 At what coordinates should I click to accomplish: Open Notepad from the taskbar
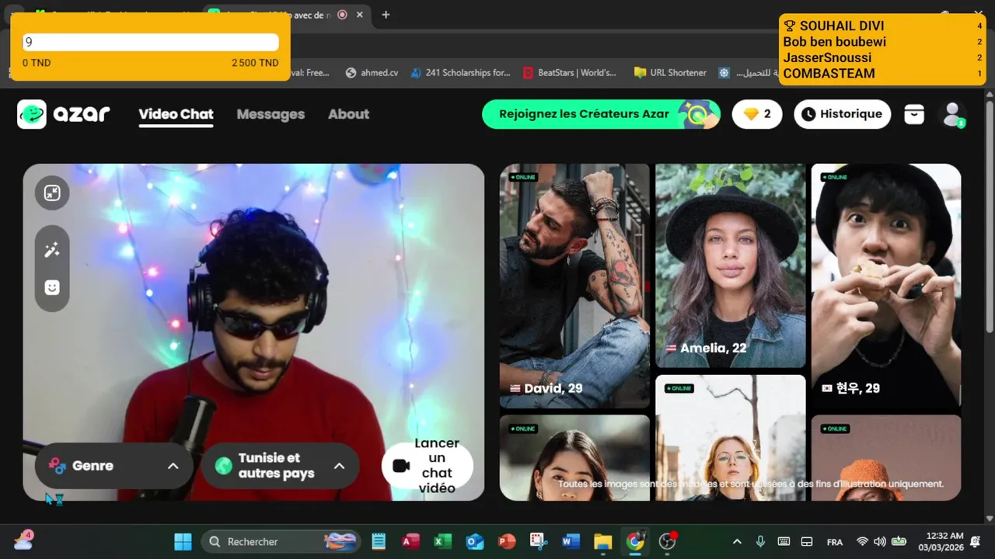379,541
